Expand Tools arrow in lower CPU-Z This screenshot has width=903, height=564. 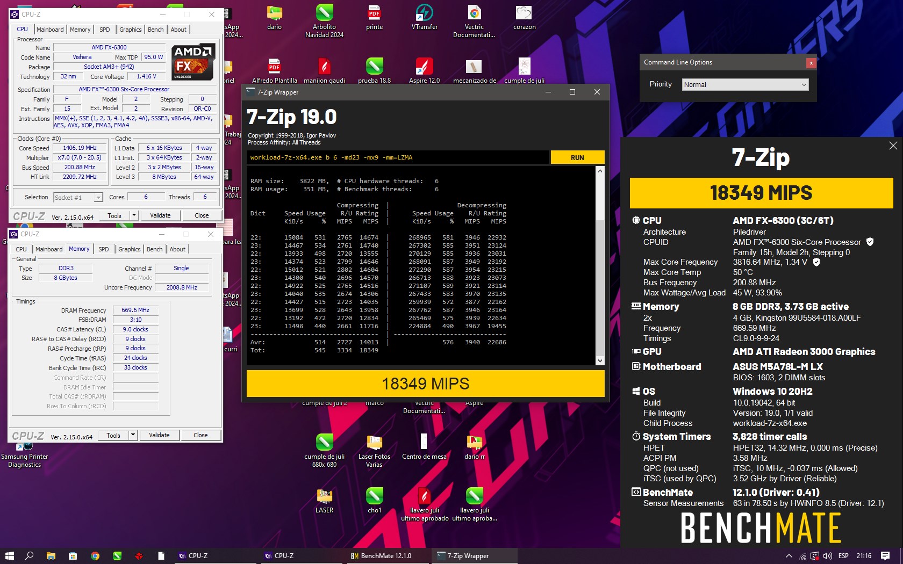(133, 435)
